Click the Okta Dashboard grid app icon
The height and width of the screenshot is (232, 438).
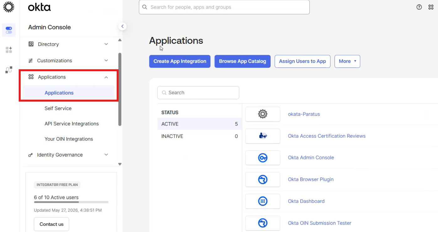coord(263,201)
